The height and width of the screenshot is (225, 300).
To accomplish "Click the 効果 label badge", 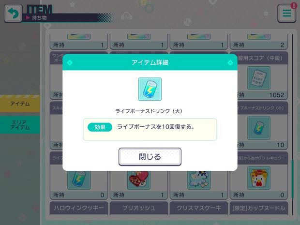I will (x=100, y=127).
